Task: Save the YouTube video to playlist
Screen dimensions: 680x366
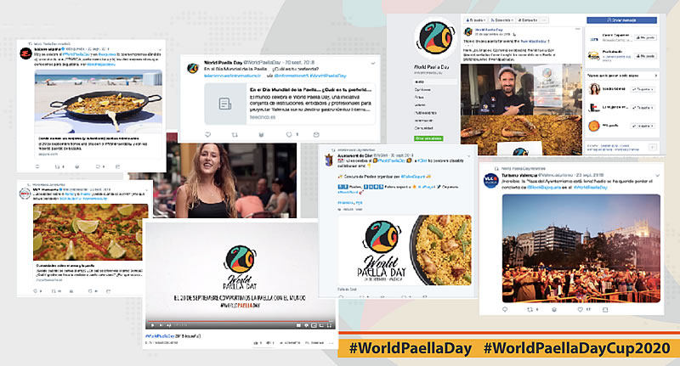Action: pos(314,342)
